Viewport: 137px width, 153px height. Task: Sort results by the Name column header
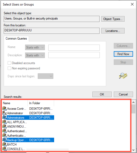(x=15, y=103)
